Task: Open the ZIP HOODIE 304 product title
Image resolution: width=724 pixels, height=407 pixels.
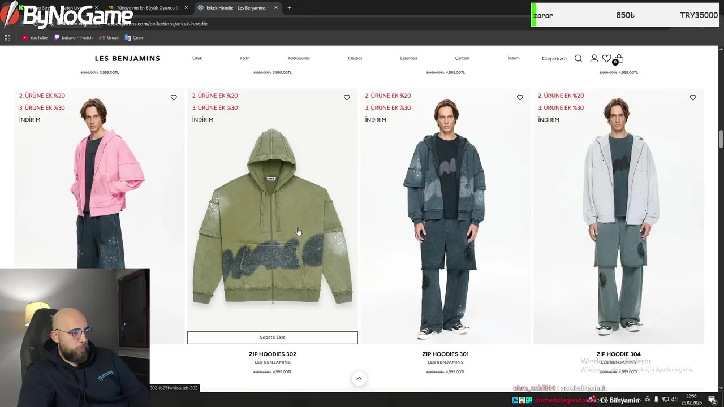Action: (x=619, y=354)
